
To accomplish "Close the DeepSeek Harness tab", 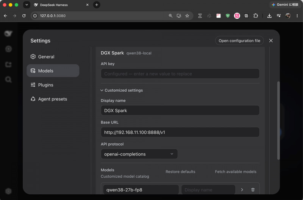I will [x=87, y=5].
